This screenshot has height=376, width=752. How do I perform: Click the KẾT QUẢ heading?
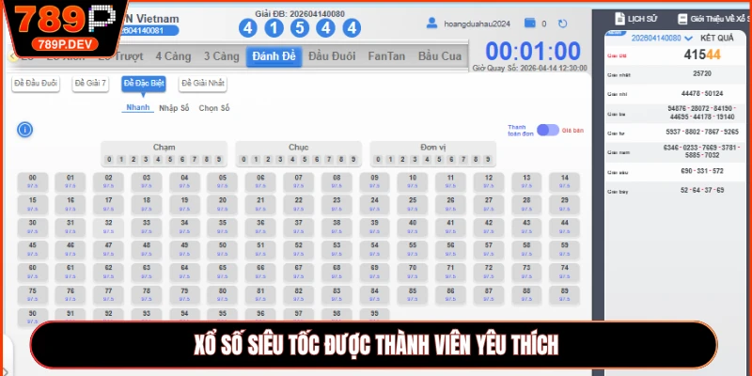tap(716, 38)
